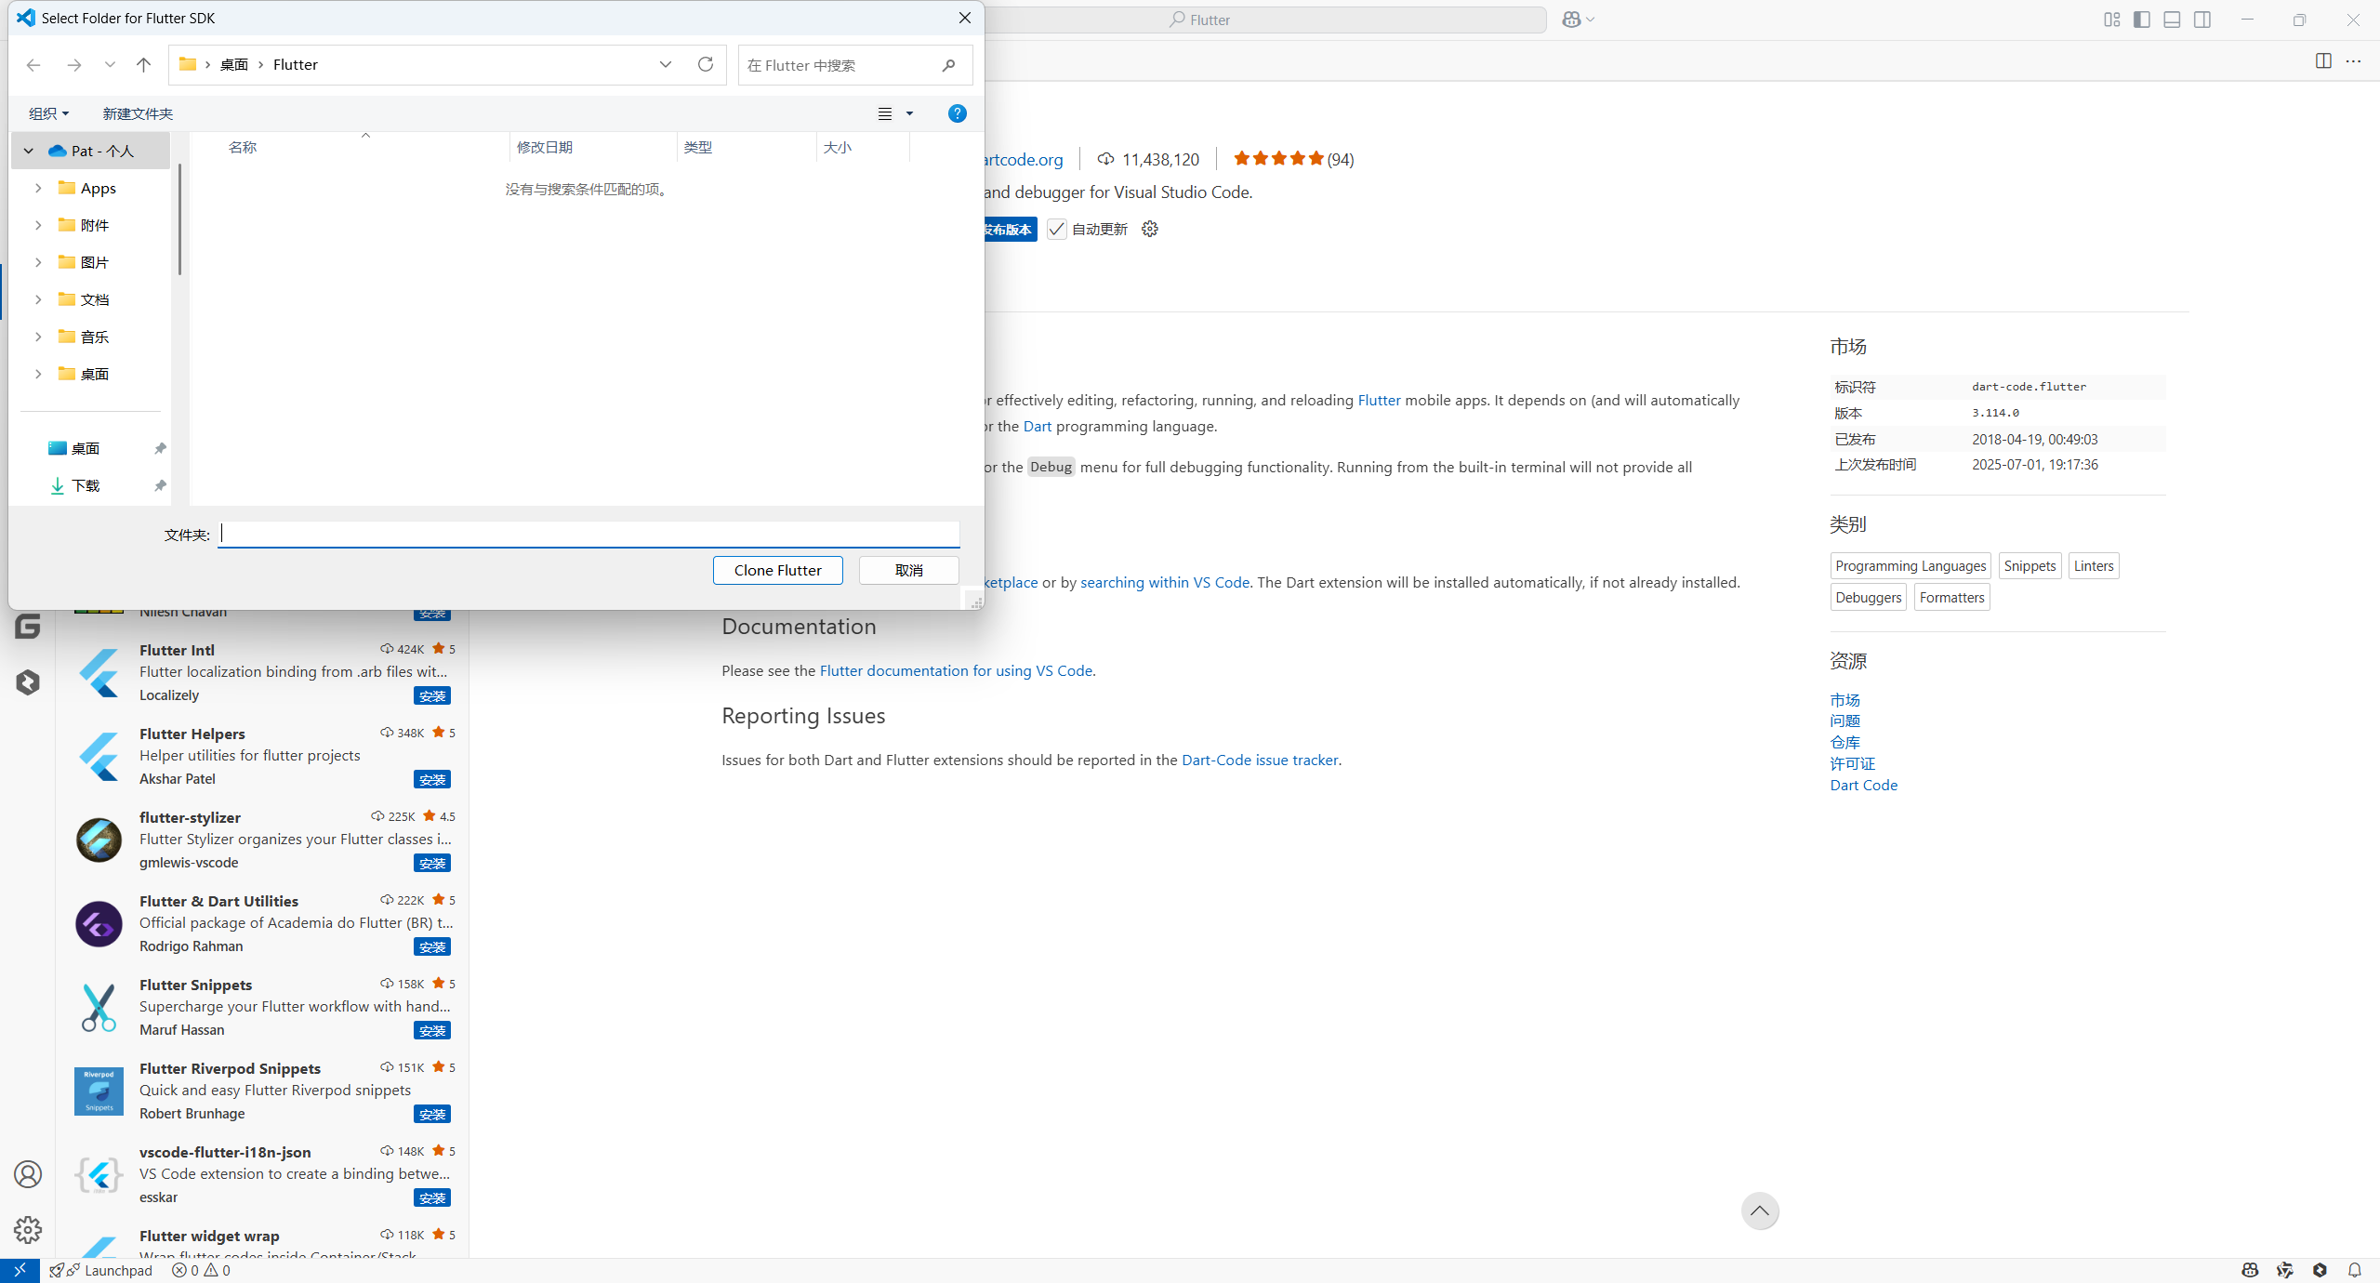This screenshot has height=1283, width=2380.
Task: Click the magnifier search icon in dialog
Action: tap(948, 65)
